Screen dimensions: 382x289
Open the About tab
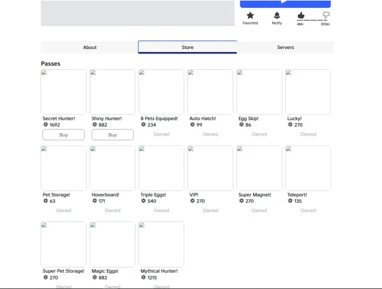point(90,47)
